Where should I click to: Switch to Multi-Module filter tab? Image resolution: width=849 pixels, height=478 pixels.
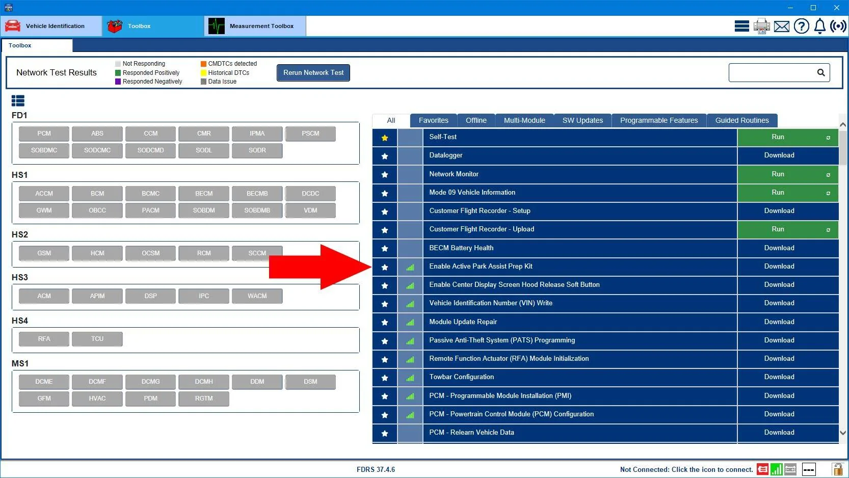[524, 120]
